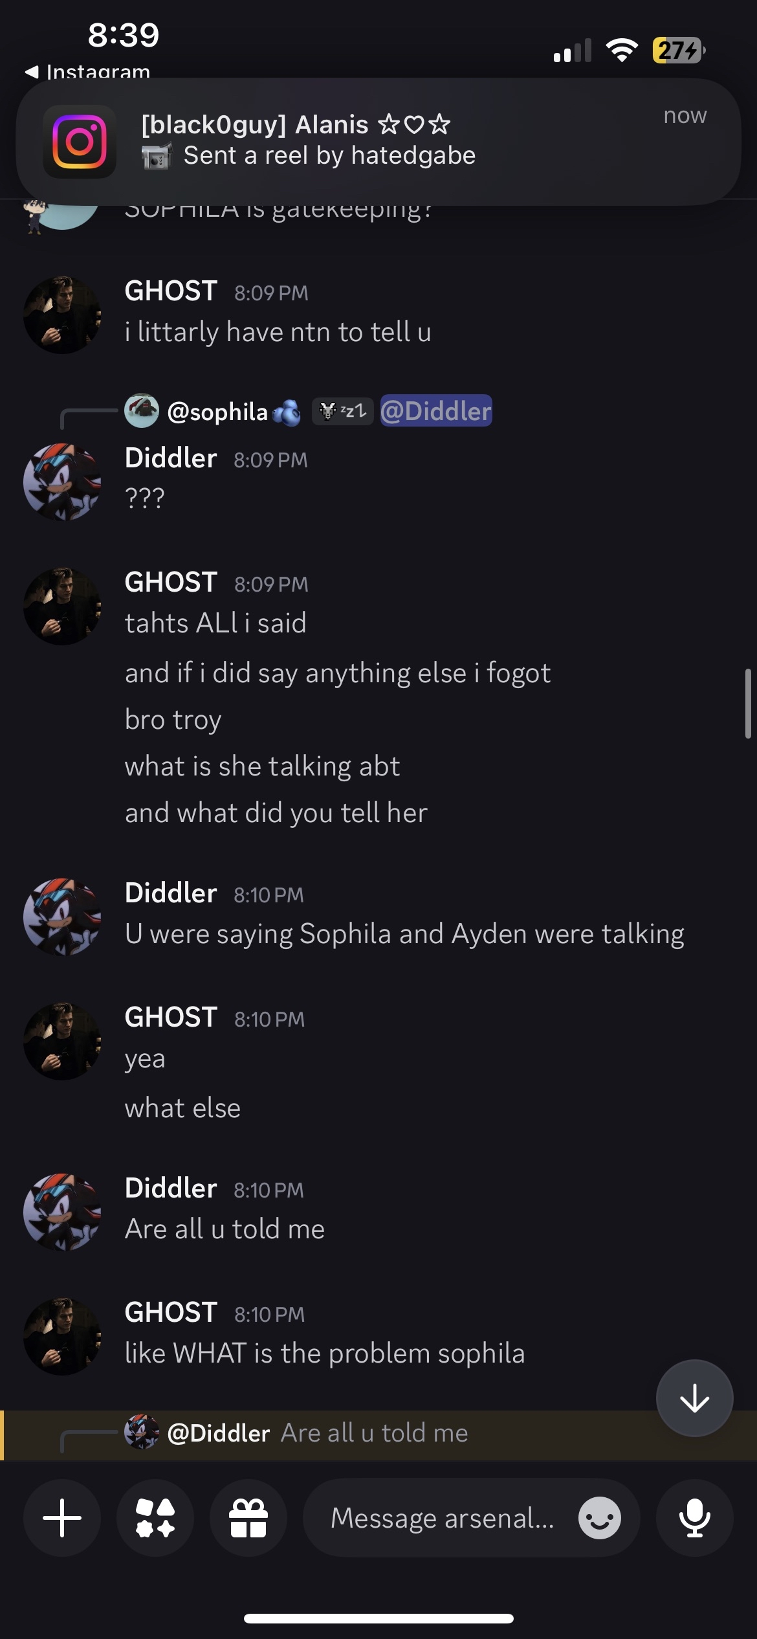Open the highlighted @Diddler reply preview bar
Image resolution: width=757 pixels, height=1639 pixels.
tap(378, 1434)
